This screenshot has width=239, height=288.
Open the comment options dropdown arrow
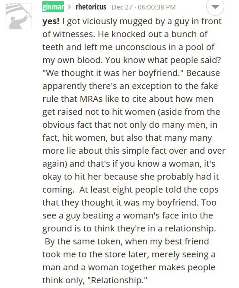coord(215,7)
